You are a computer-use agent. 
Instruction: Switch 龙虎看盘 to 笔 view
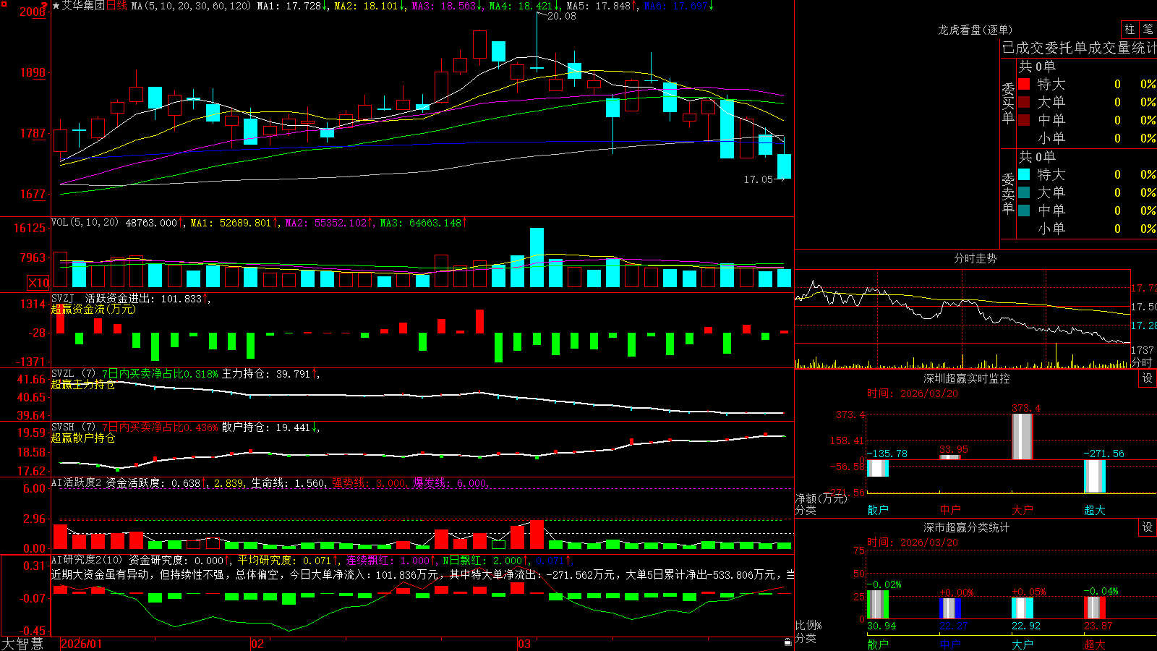[1148, 29]
